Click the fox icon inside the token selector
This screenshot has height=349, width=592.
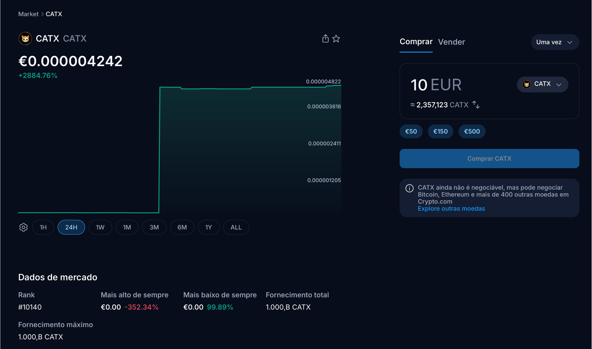[x=527, y=84]
